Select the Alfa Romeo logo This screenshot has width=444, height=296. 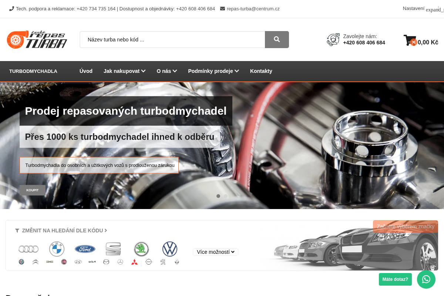tap(21, 262)
